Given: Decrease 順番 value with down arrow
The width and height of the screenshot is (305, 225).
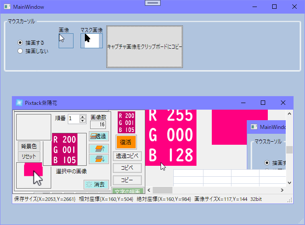Looking at the screenshot, I should point(83,121).
